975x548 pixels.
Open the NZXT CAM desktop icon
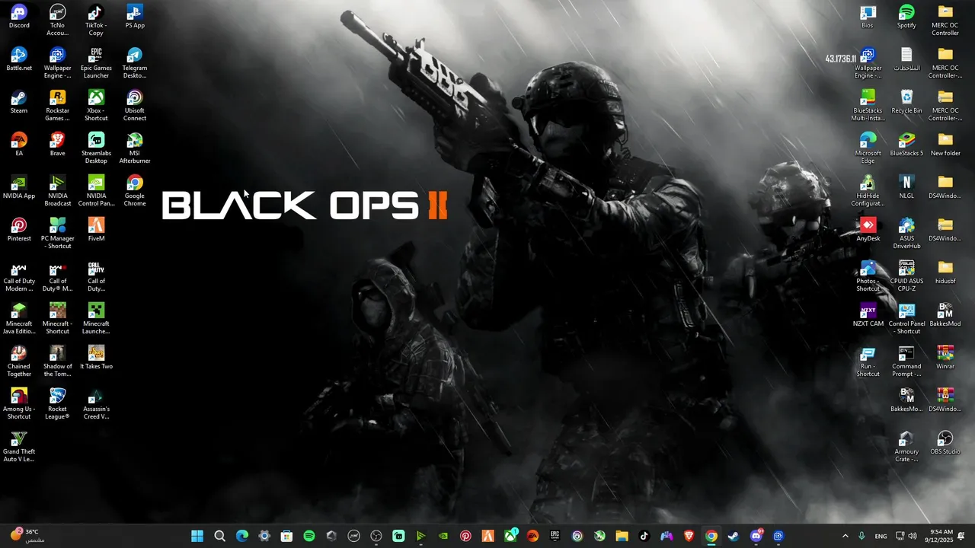[868, 315]
